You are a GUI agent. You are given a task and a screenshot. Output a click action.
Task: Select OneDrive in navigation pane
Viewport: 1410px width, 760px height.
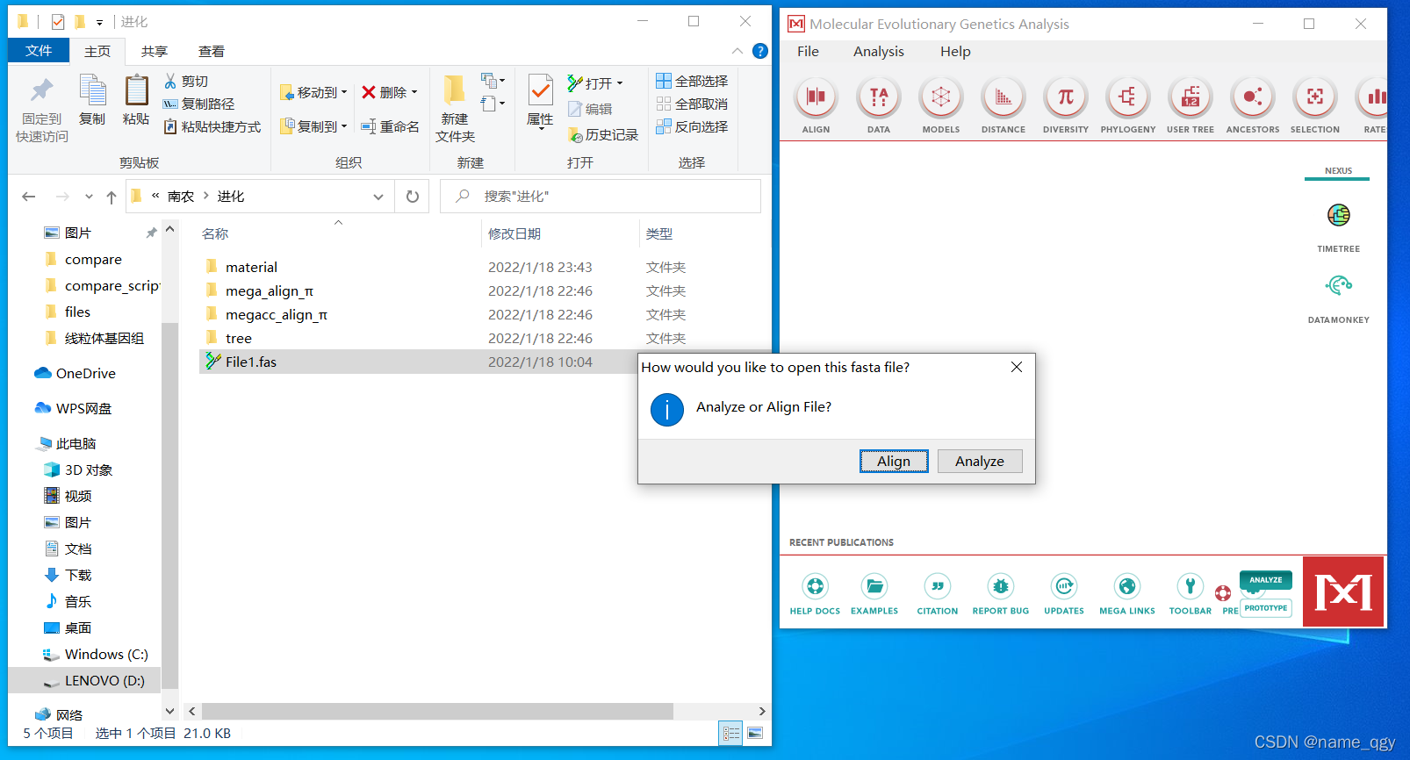[x=84, y=373]
